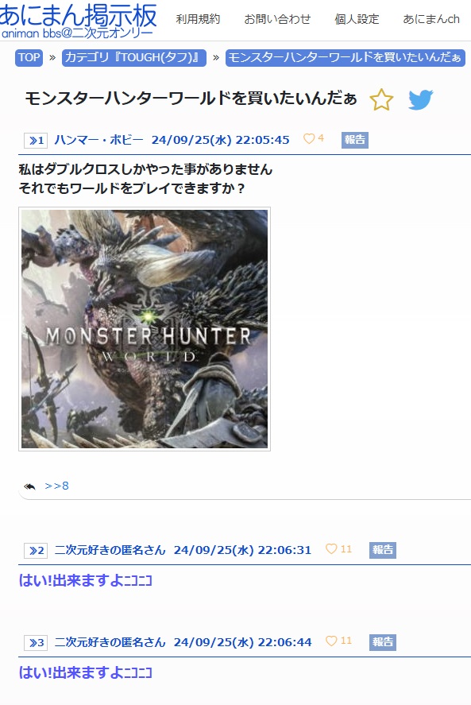This screenshot has width=471, height=705.
Task: Like post 2 with the heart icon
Action: point(331,548)
